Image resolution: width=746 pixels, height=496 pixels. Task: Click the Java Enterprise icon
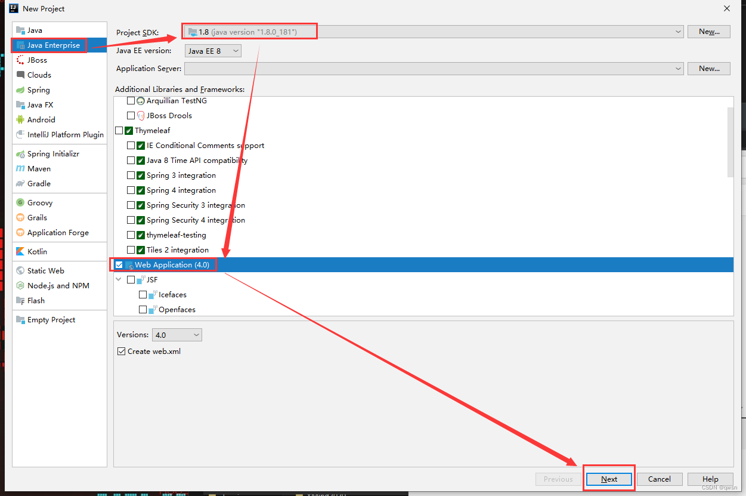tap(21, 45)
